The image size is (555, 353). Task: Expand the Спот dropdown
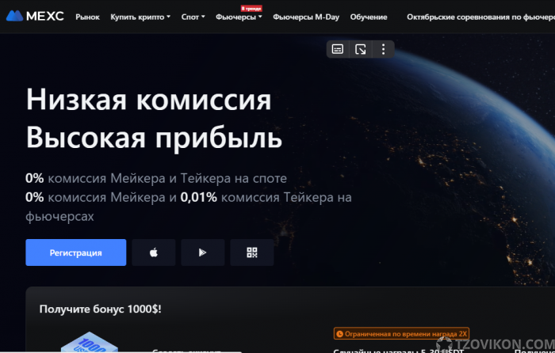tap(193, 17)
